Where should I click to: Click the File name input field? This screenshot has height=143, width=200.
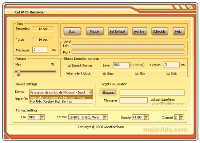click(133, 100)
